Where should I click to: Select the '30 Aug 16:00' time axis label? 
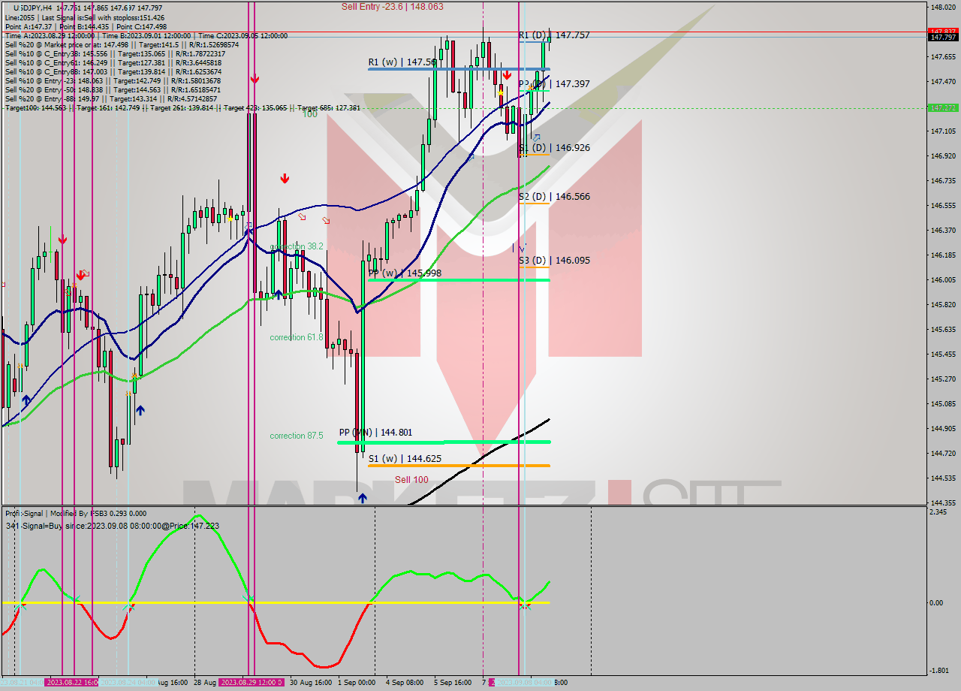[311, 683]
